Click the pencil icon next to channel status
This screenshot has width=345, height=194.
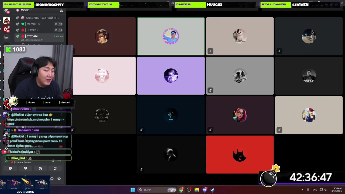pyautogui.click(x=42, y=40)
